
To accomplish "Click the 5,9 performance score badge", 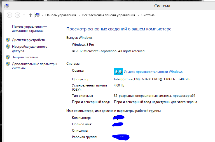I will click(x=118, y=72).
